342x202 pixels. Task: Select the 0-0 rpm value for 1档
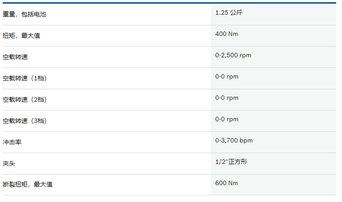coord(227,77)
